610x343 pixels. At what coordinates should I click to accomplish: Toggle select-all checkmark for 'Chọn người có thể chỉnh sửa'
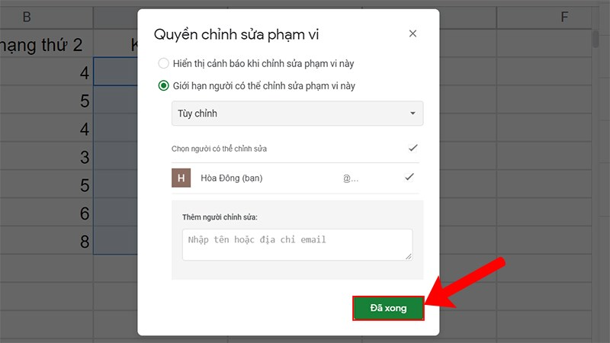(413, 148)
